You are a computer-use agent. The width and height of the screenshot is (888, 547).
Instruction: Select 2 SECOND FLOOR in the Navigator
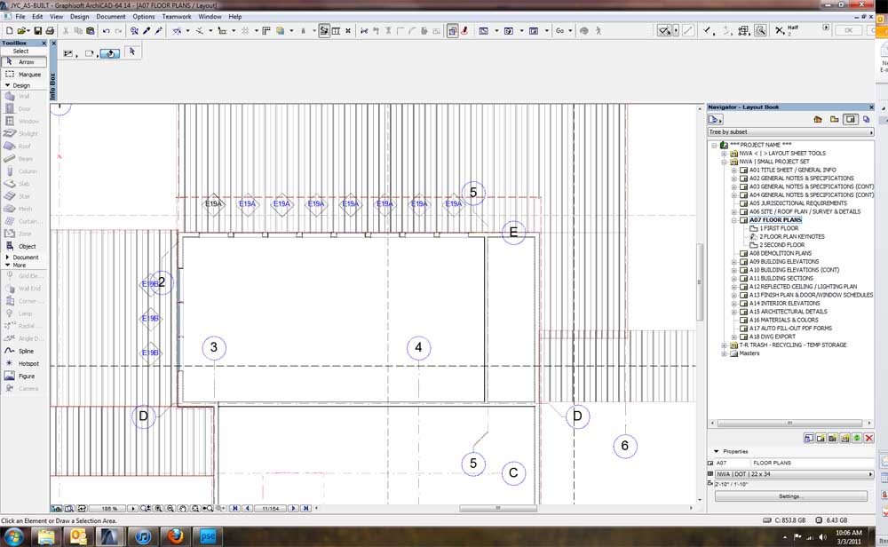click(x=782, y=244)
